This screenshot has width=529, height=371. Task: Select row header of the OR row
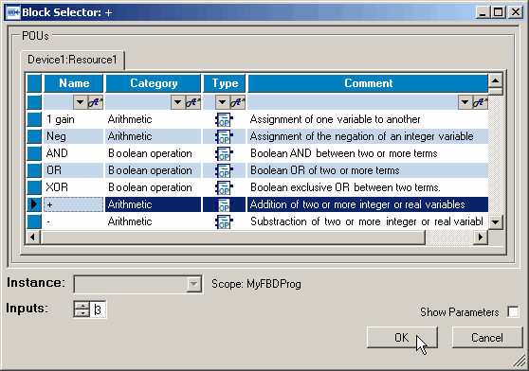[34, 170]
